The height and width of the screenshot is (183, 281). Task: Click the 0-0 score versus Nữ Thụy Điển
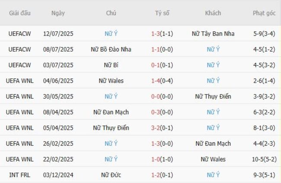(x=157, y=96)
